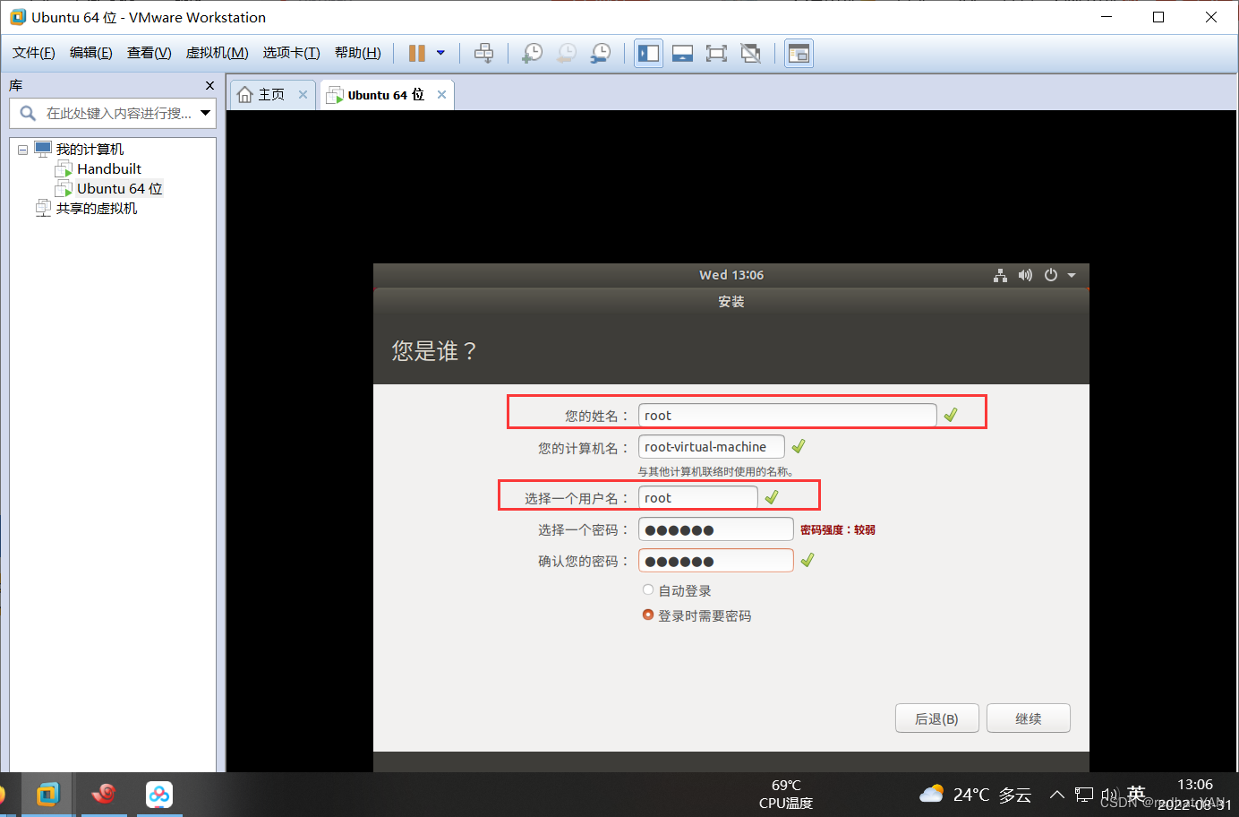Revert the virtual machine to snapshot icon
This screenshot has height=817, width=1239.
tap(567, 53)
